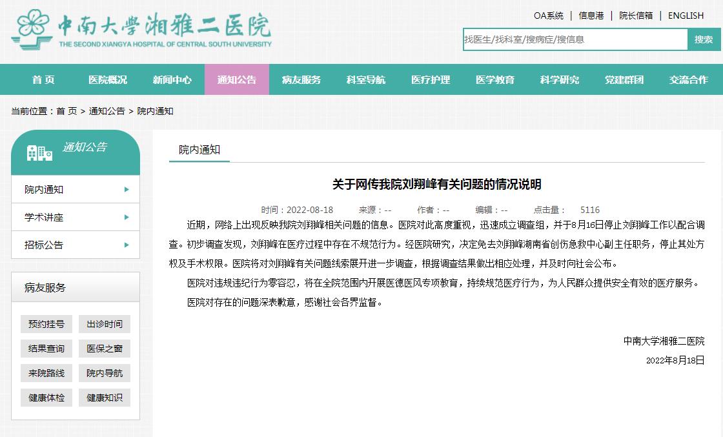Go to the 首页 navigation item

[43, 80]
